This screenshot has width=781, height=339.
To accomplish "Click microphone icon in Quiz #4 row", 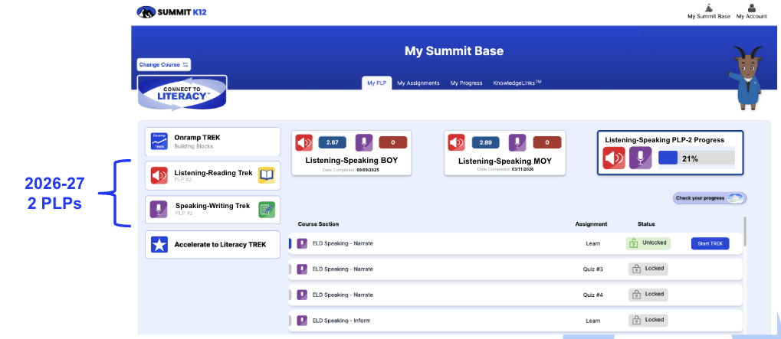I will (302, 295).
